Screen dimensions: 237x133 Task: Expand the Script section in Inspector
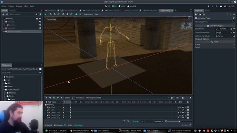(x=215, y=47)
